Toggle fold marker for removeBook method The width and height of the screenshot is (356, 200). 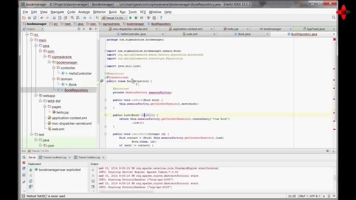[x=106, y=134]
